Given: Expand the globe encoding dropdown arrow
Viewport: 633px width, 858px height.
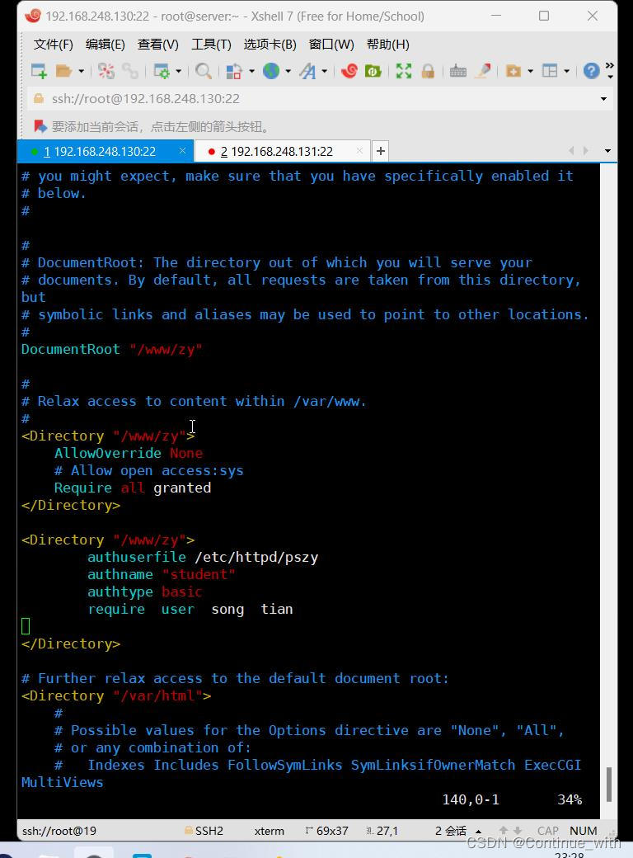Looking at the screenshot, I should tap(288, 71).
